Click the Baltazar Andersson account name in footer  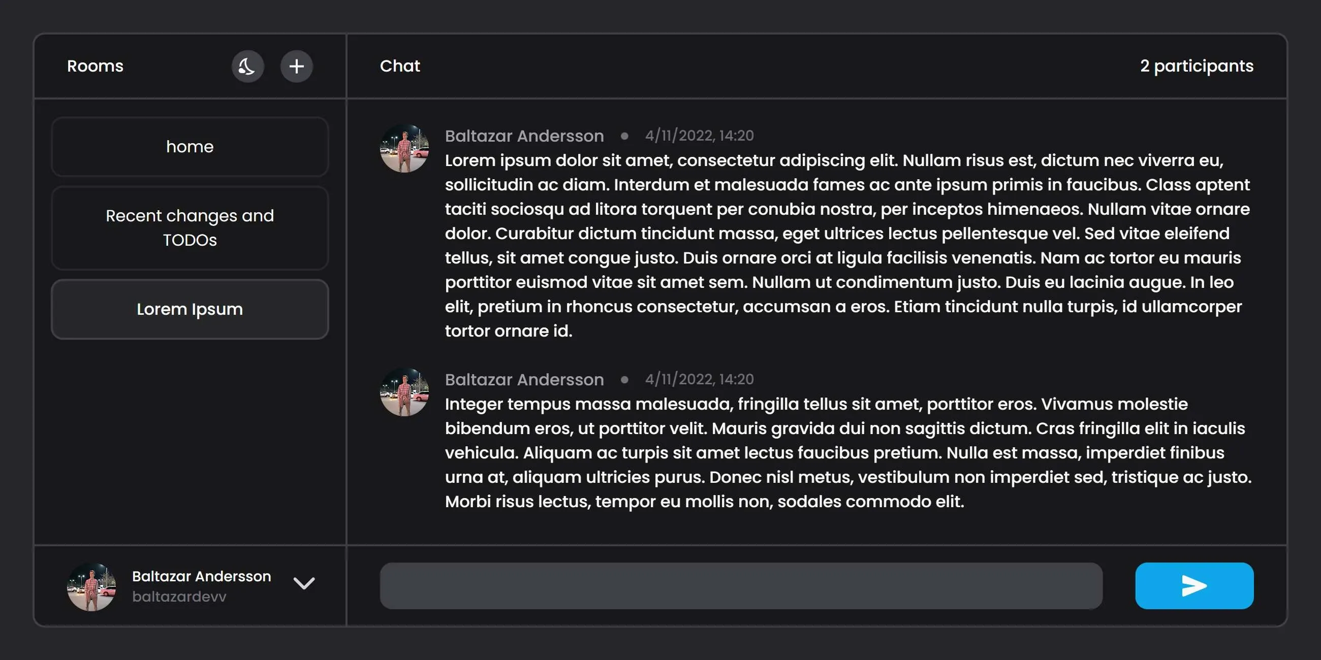coord(202,576)
